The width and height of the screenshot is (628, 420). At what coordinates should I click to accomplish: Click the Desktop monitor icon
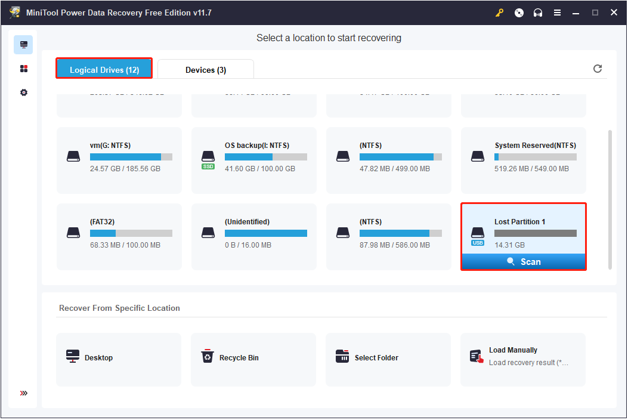click(73, 356)
